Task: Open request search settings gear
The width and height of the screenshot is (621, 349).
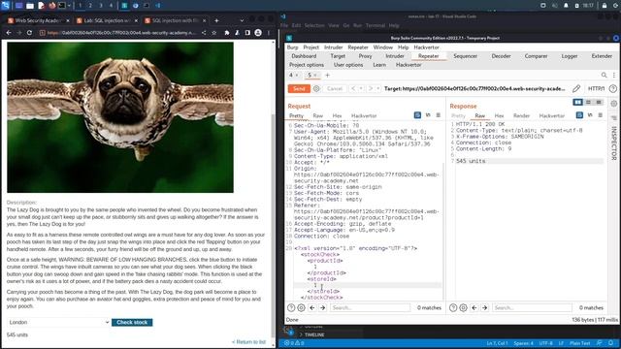Action: point(301,307)
